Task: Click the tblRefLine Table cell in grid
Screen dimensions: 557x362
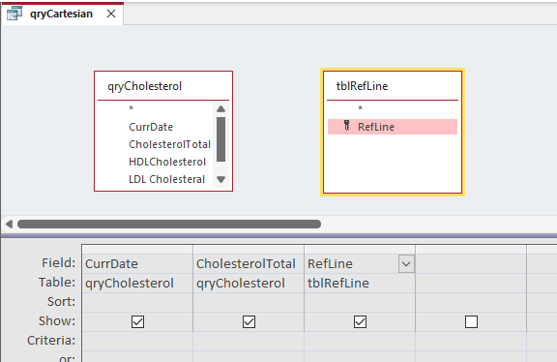Action: coord(360,283)
